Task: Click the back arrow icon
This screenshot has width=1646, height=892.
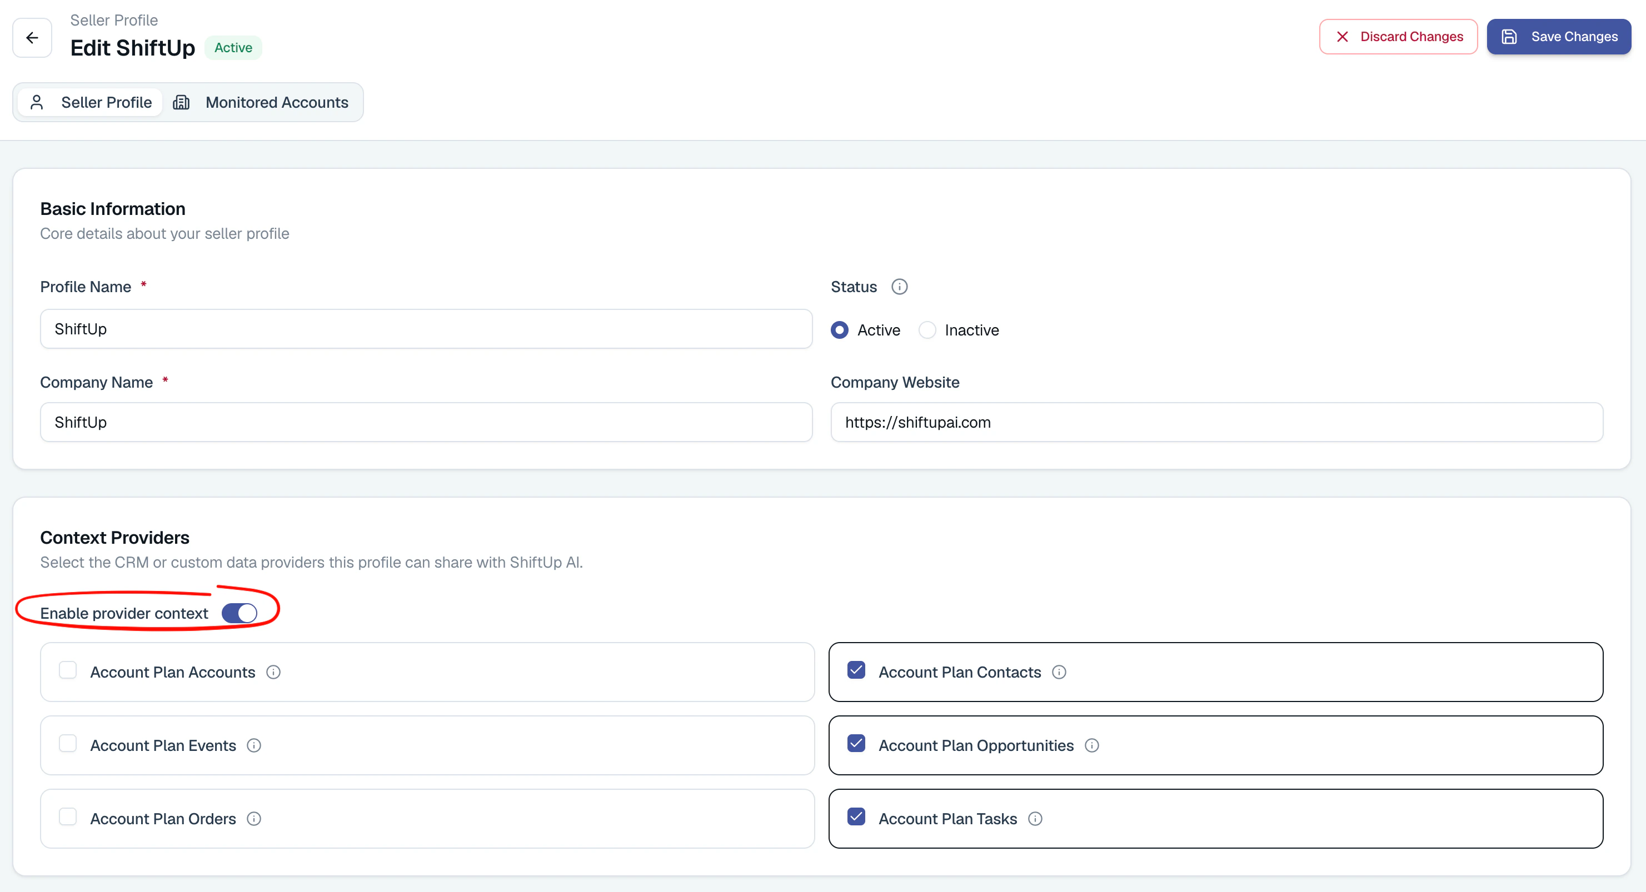Action: click(x=32, y=38)
